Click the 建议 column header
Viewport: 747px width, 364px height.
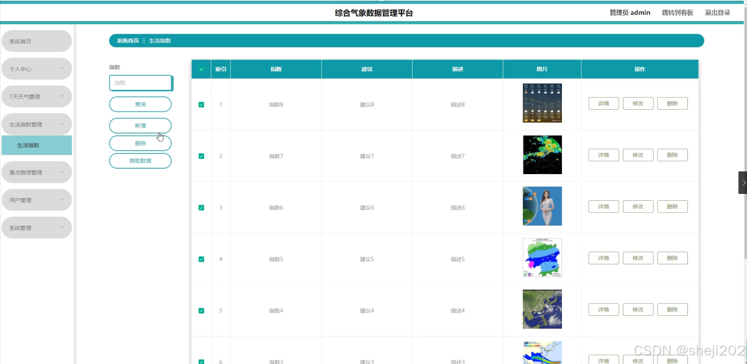(x=367, y=69)
